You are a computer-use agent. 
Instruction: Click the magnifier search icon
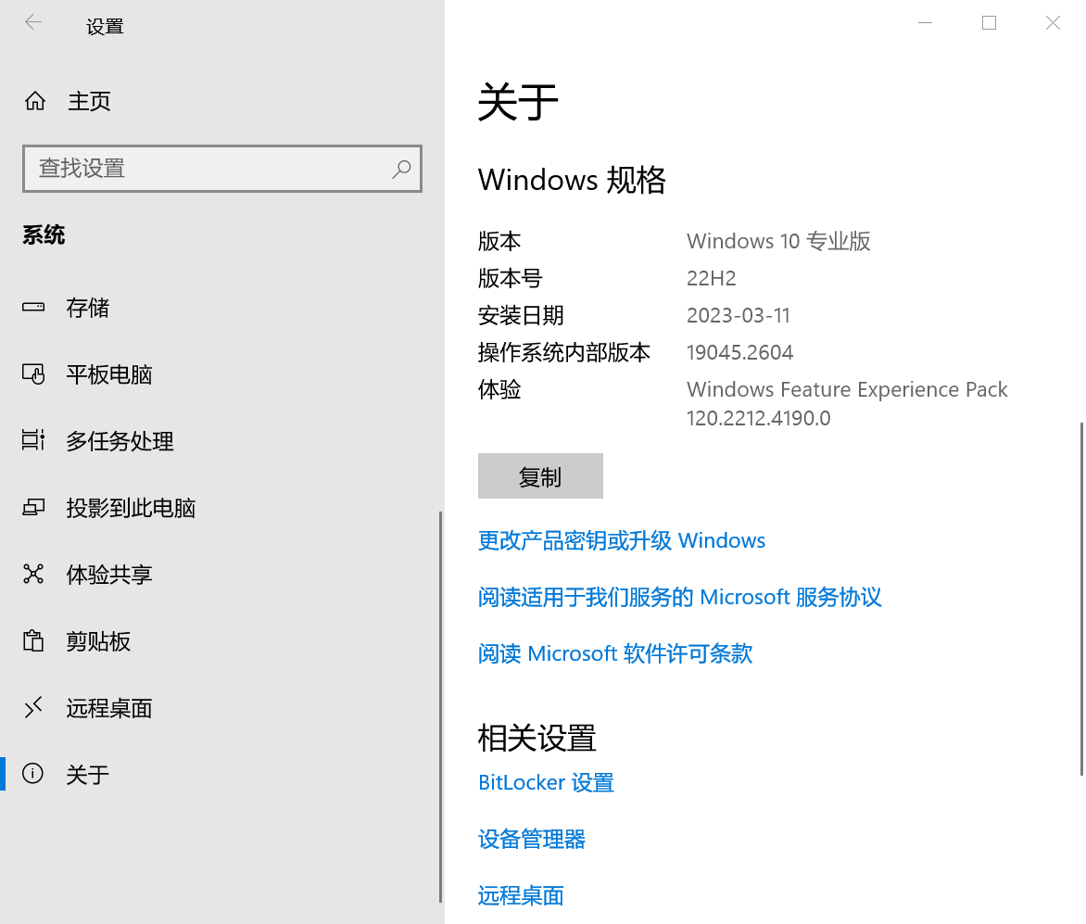[401, 169]
